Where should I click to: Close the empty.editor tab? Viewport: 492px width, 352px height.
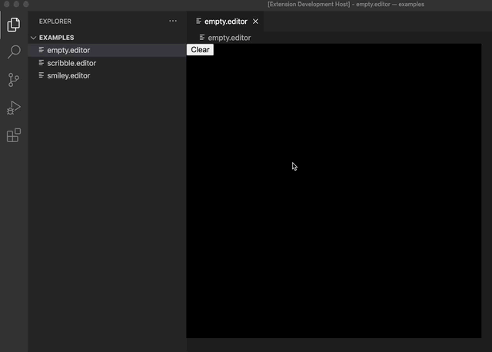click(255, 22)
